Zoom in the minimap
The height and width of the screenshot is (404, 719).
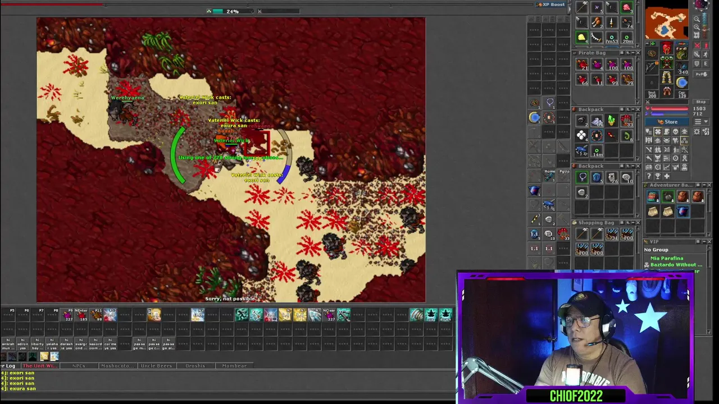697,27
